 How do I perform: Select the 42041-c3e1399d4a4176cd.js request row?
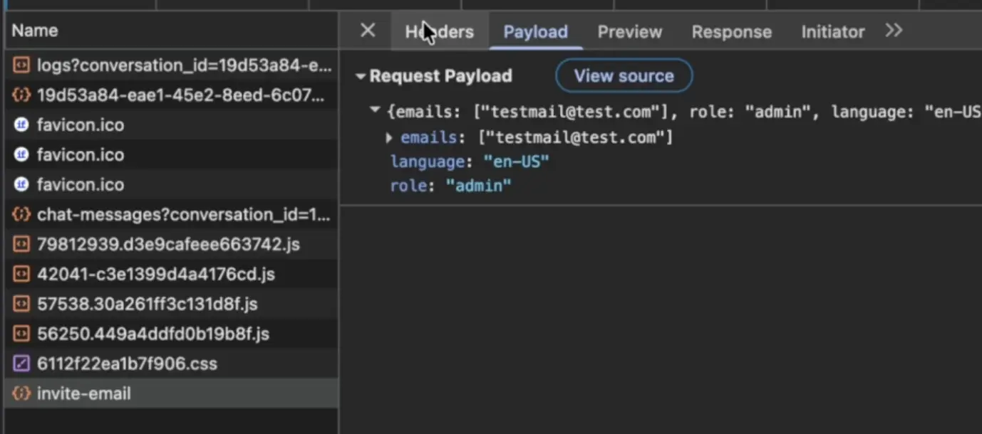click(155, 274)
